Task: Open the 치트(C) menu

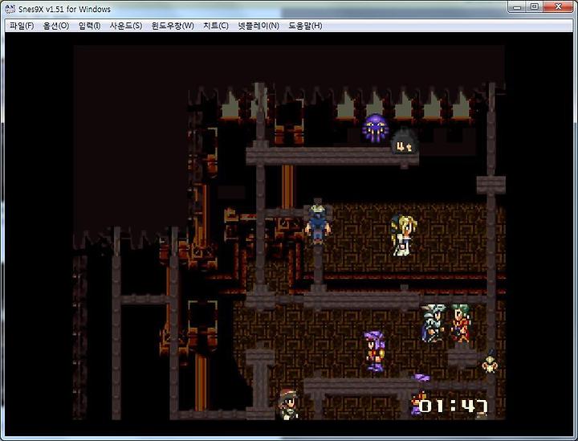Action: coord(216,26)
